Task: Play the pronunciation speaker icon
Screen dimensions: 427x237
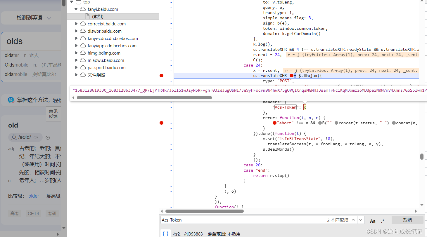Action: (x=36, y=137)
